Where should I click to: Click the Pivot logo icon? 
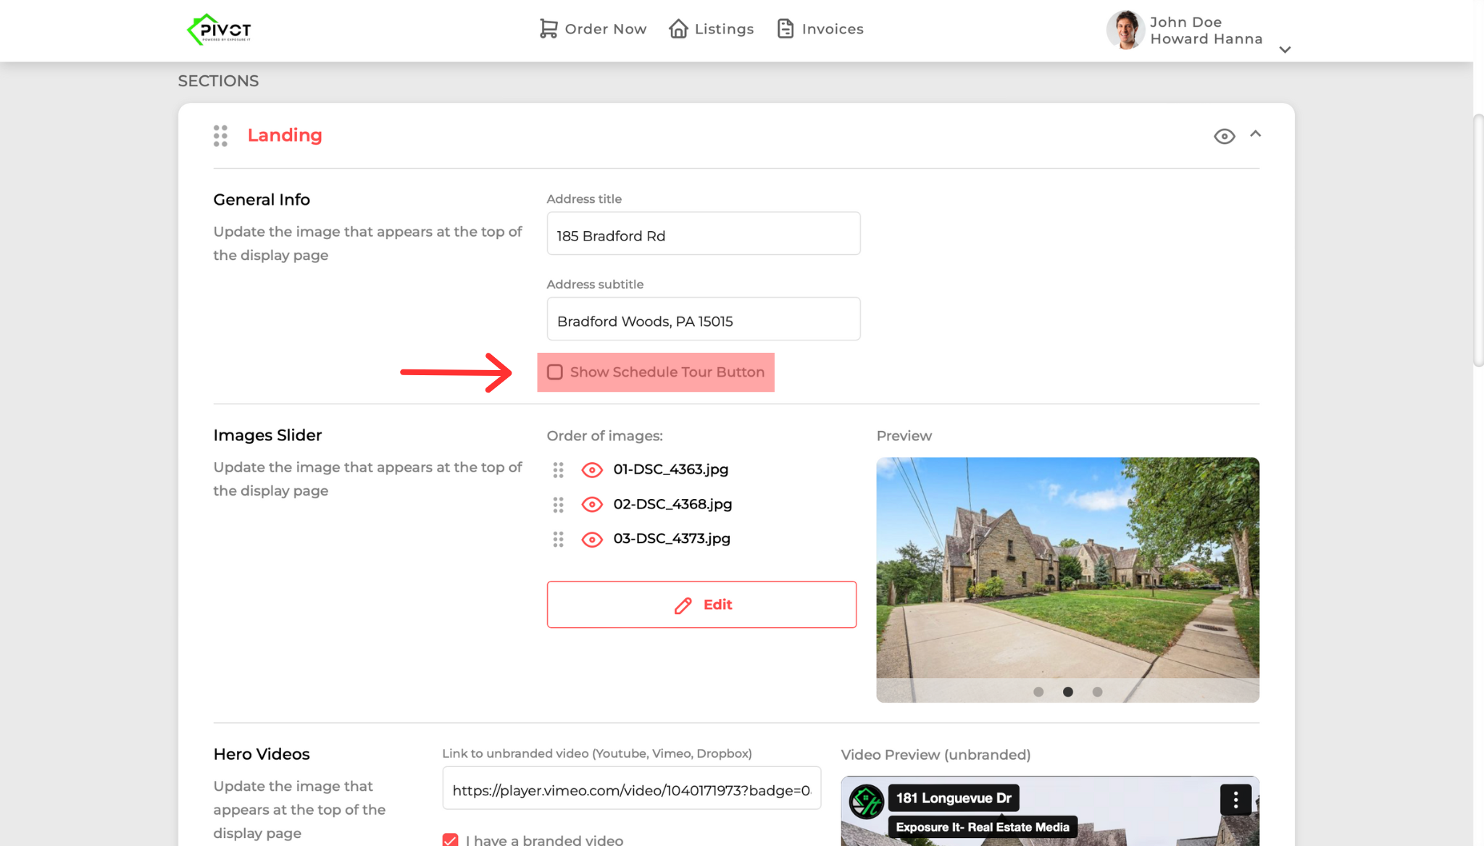click(218, 30)
